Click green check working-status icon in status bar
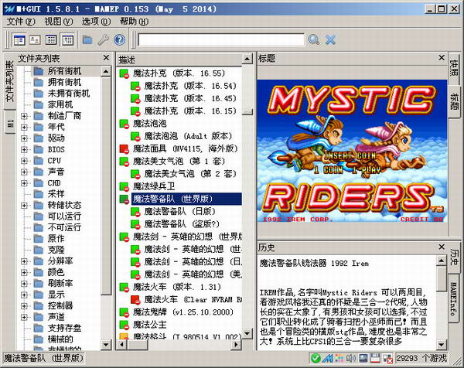This screenshot has width=464, height=368. (316, 358)
